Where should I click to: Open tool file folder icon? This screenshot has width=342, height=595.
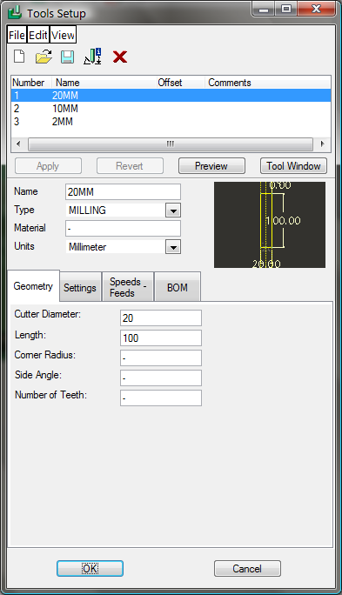tap(44, 57)
